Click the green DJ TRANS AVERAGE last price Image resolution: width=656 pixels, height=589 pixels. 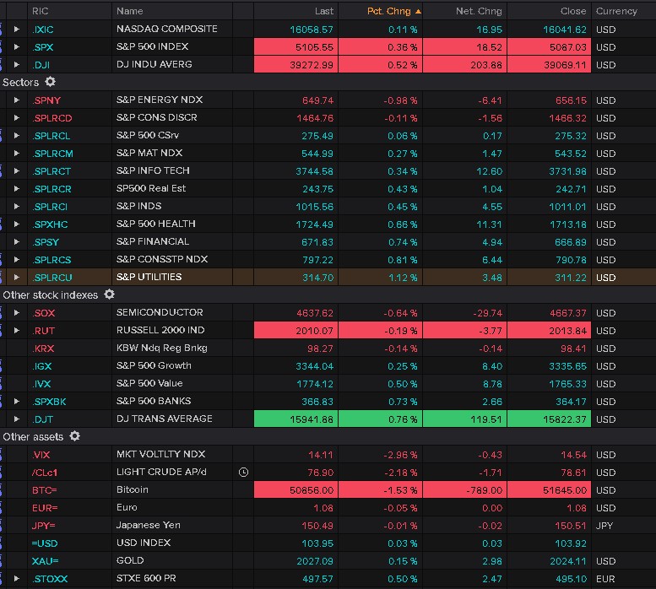tap(295, 419)
